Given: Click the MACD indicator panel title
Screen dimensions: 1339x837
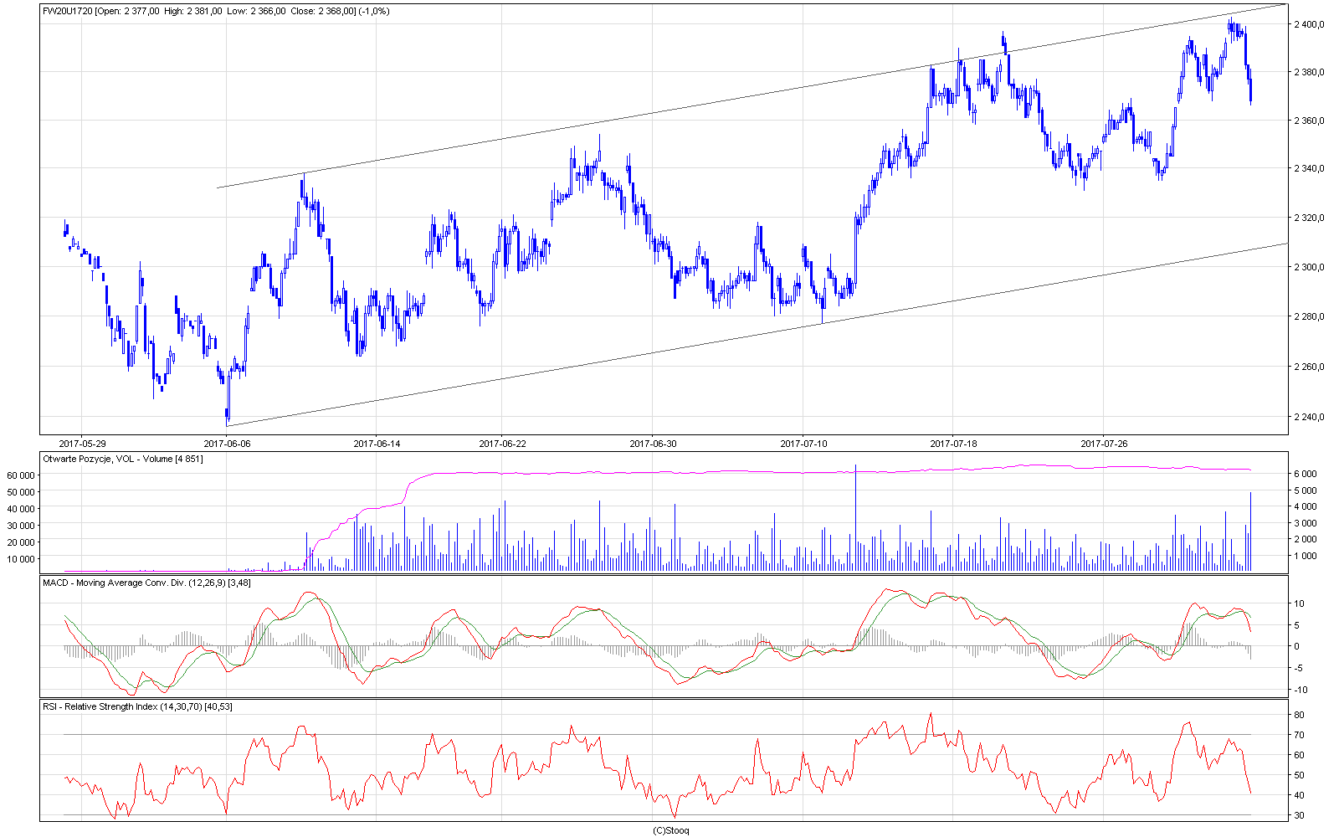Looking at the screenshot, I should [146, 583].
